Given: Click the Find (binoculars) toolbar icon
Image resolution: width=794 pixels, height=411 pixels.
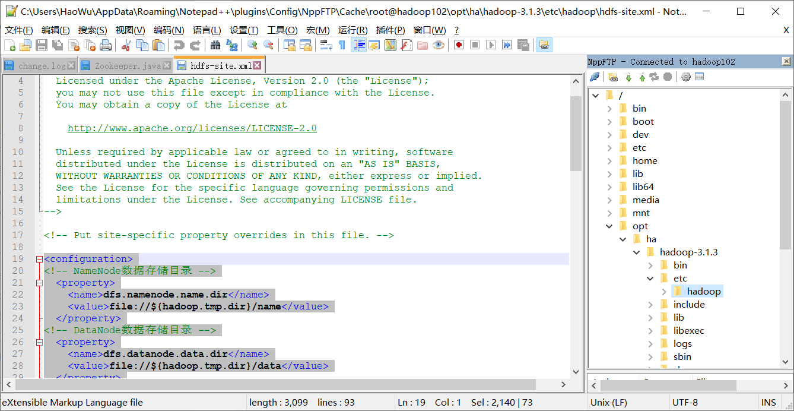Looking at the screenshot, I should point(215,45).
